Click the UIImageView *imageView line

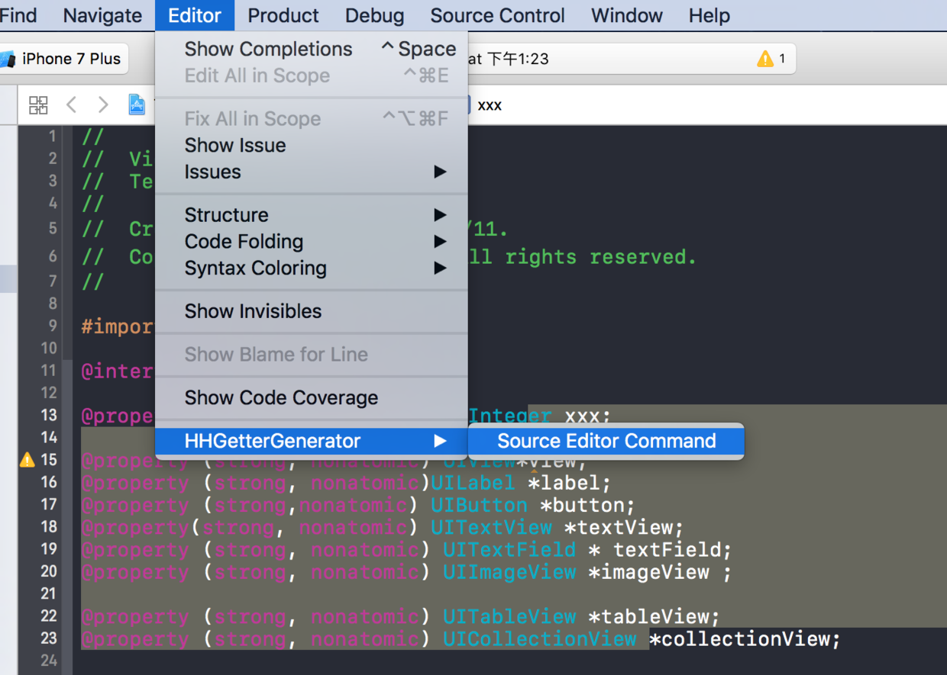(x=406, y=572)
